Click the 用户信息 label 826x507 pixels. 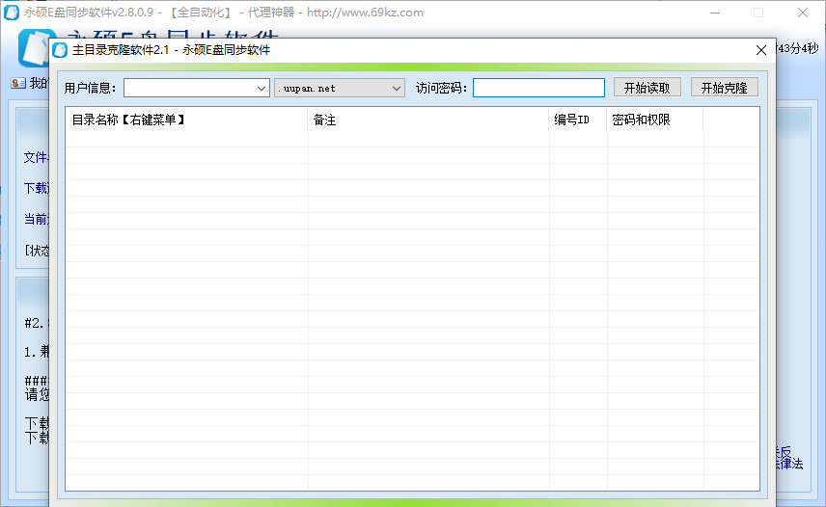(91, 88)
